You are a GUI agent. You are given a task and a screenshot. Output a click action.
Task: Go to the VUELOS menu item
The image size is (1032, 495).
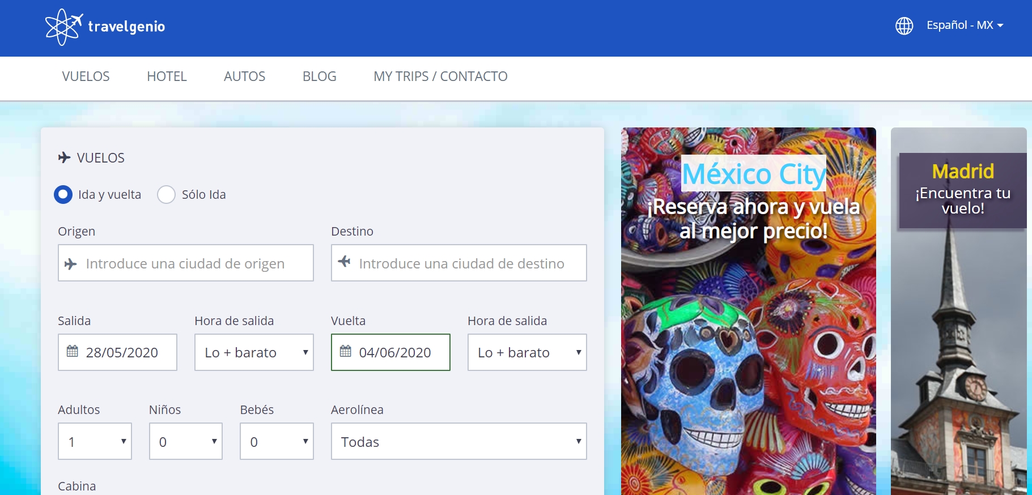tap(86, 76)
